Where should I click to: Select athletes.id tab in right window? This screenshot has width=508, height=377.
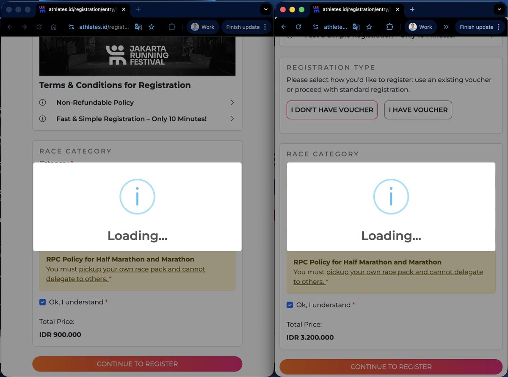(x=356, y=9)
